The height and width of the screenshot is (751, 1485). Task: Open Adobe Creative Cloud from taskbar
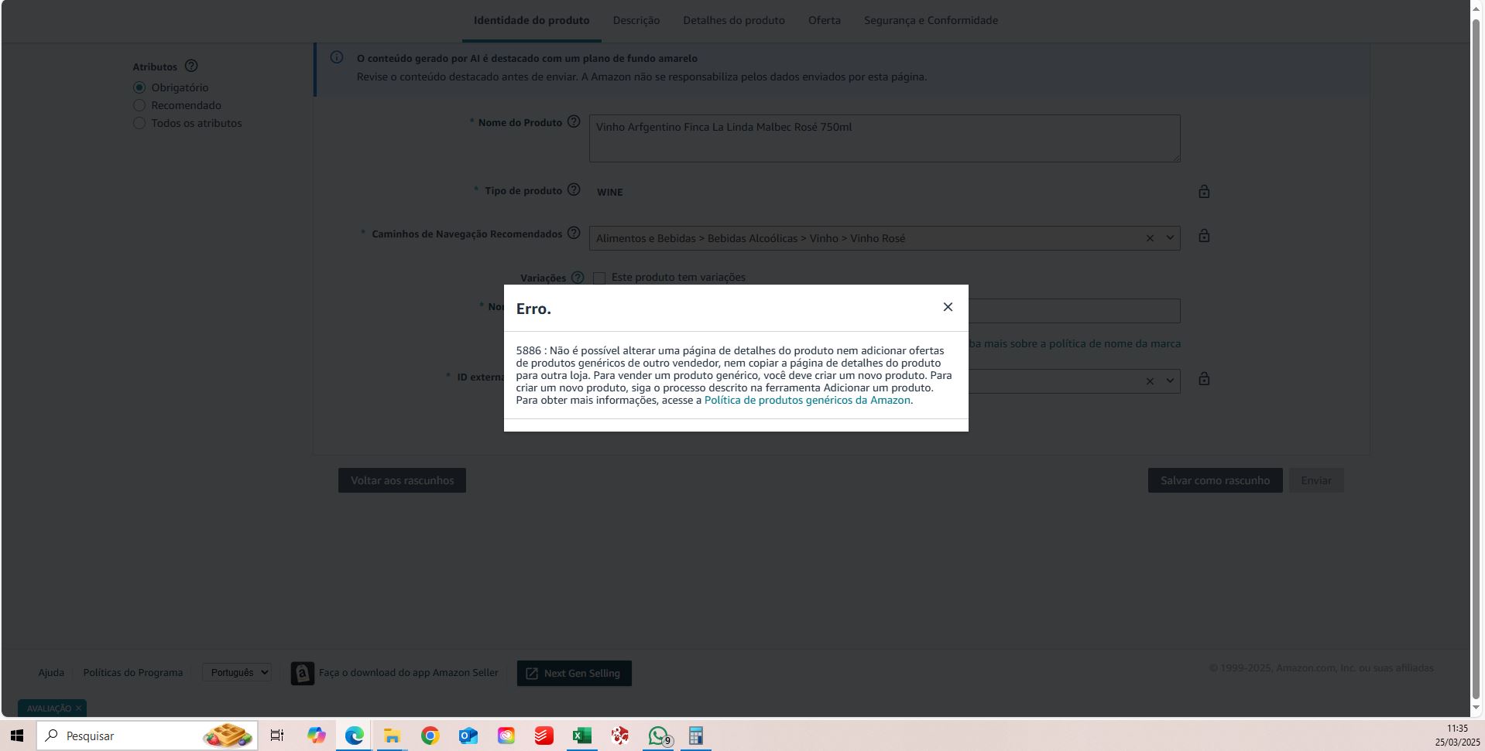pyautogui.click(x=506, y=736)
